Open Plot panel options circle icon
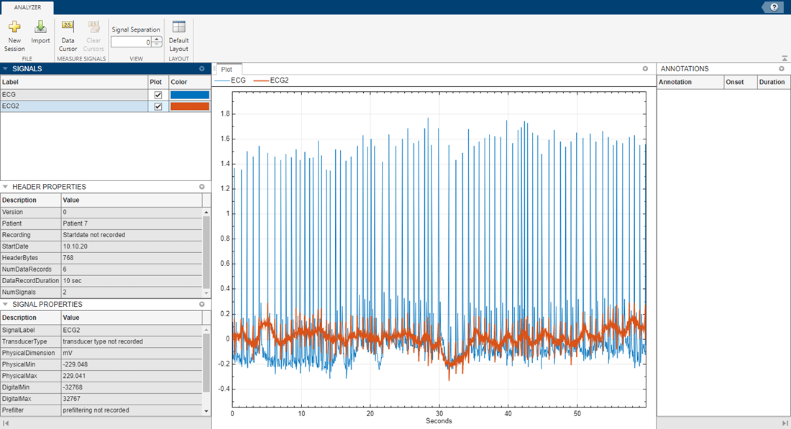 (645, 69)
